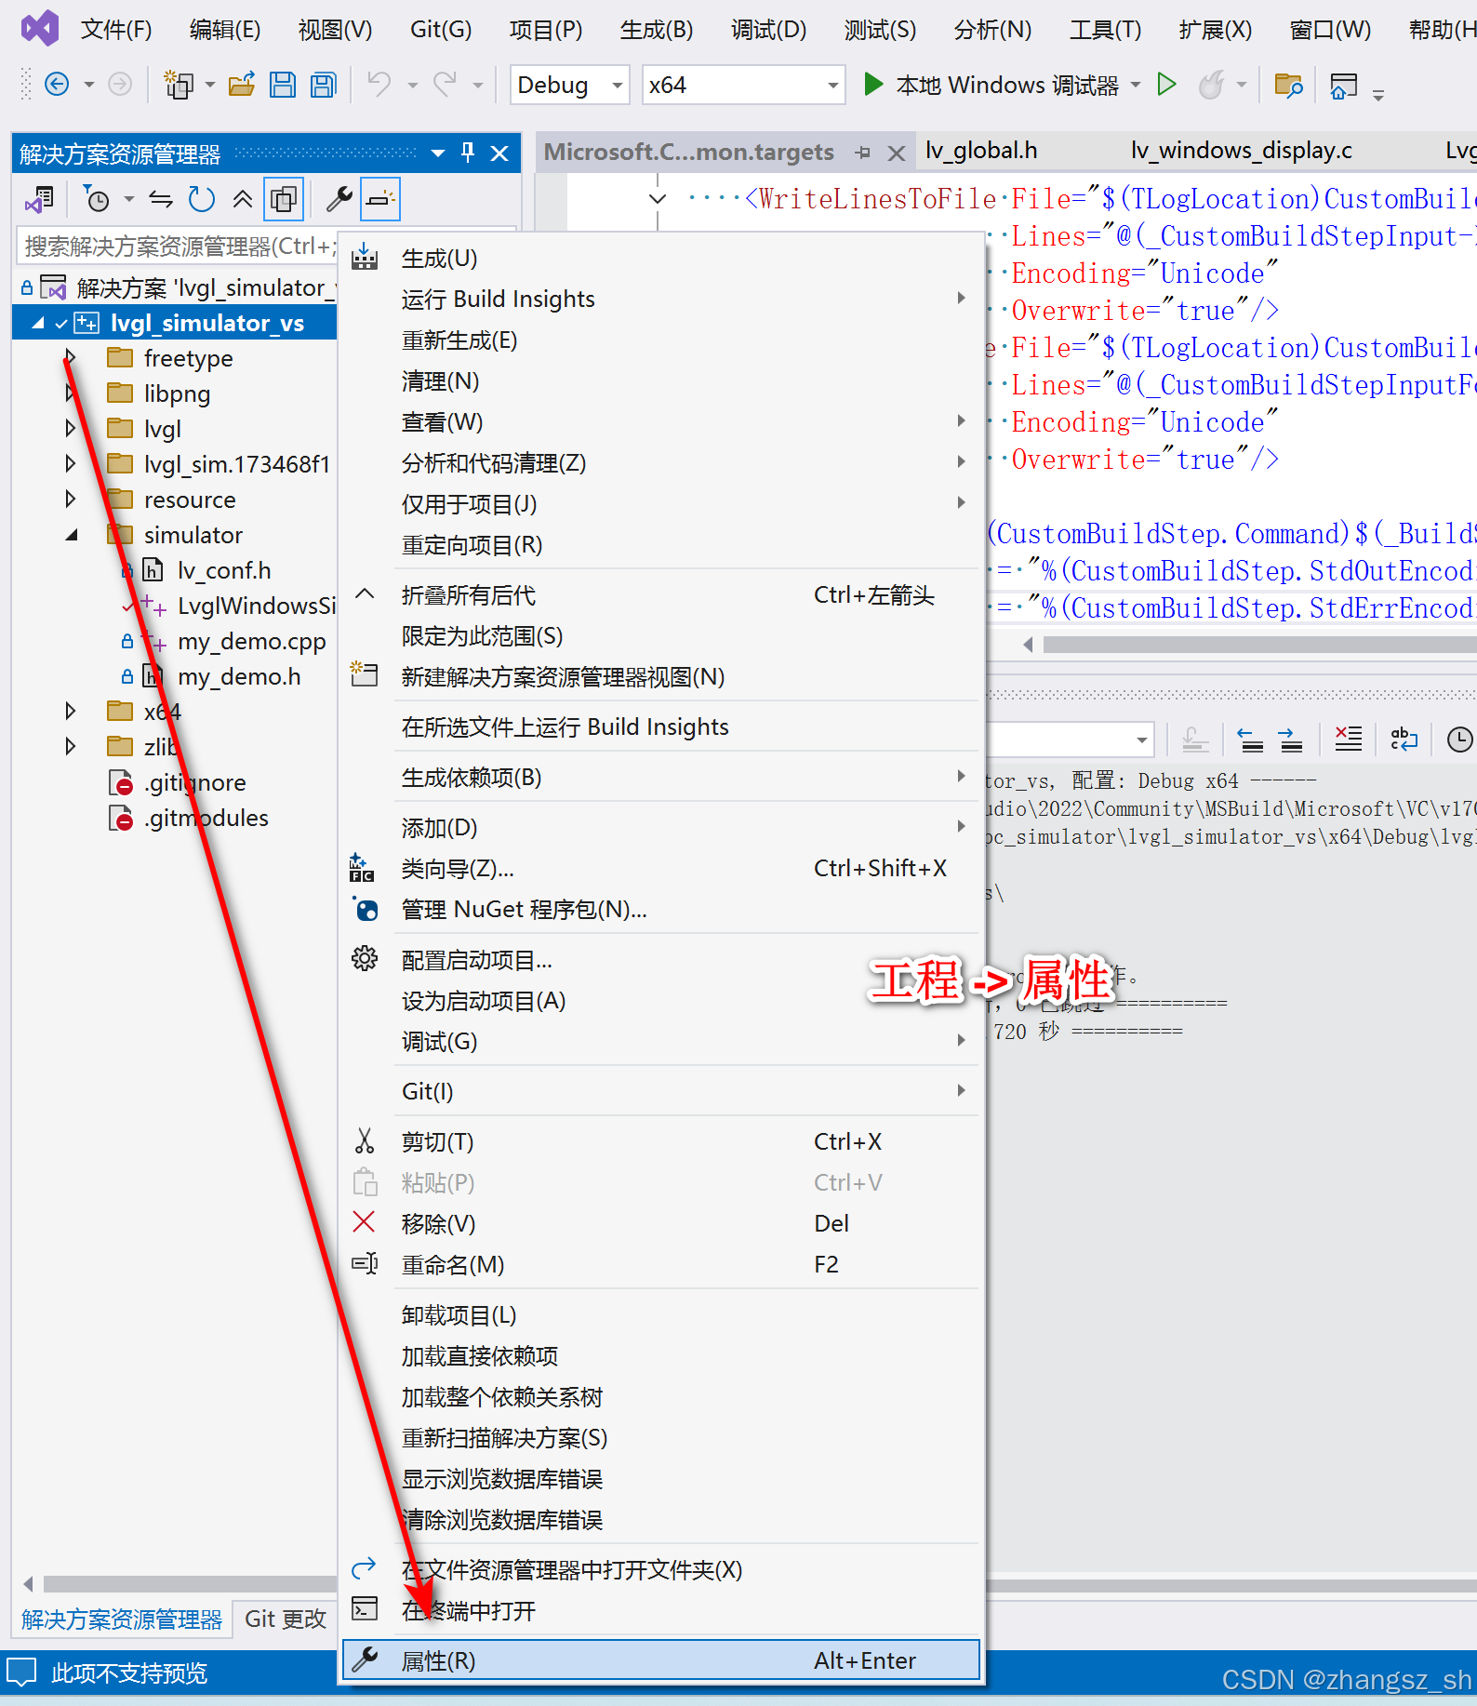Select the .gitignore file
1477x1706 pixels.
click(194, 782)
